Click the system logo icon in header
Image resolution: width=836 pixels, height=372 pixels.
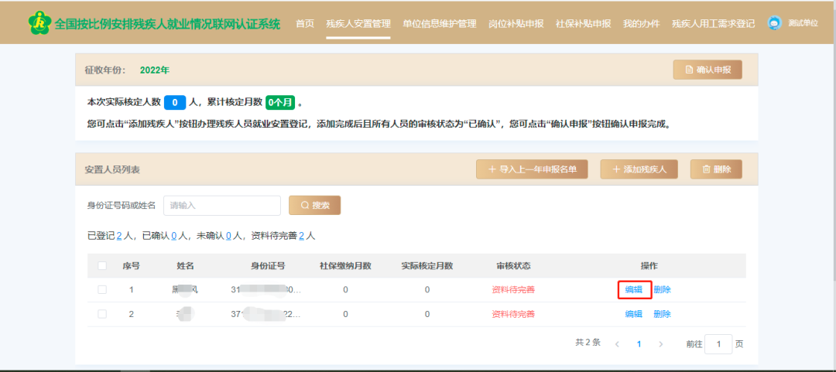click(x=39, y=23)
